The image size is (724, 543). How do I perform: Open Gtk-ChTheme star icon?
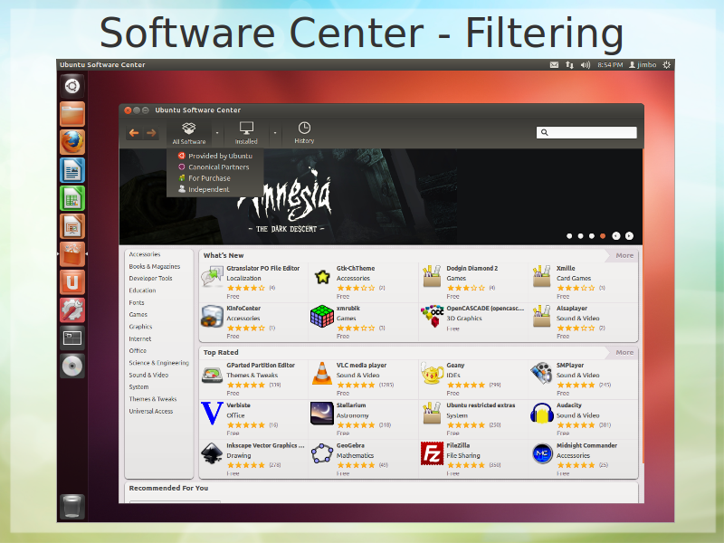coord(322,277)
